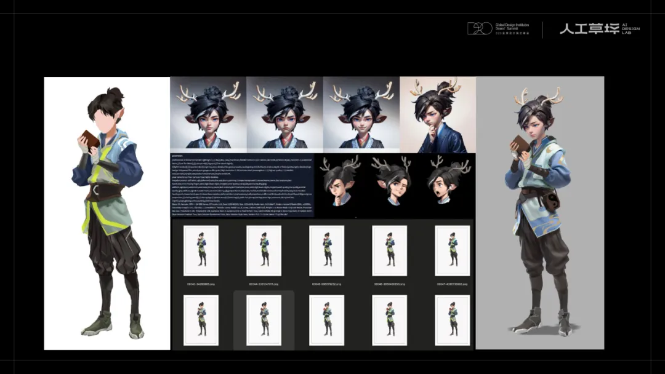Image resolution: width=665 pixels, height=374 pixels.
Task: Open the thumbnail for file 00047
Action: point(453,251)
